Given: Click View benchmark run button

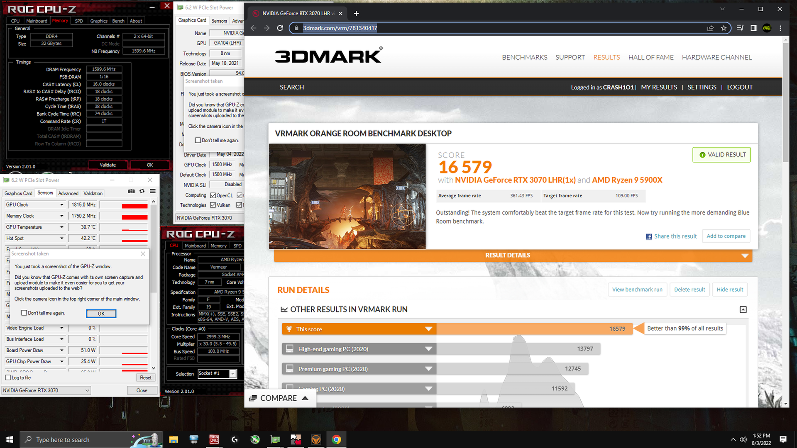Looking at the screenshot, I should (637, 290).
